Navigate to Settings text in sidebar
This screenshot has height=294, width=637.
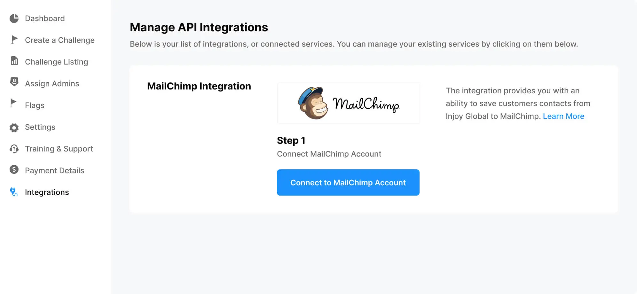(x=40, y=127)
